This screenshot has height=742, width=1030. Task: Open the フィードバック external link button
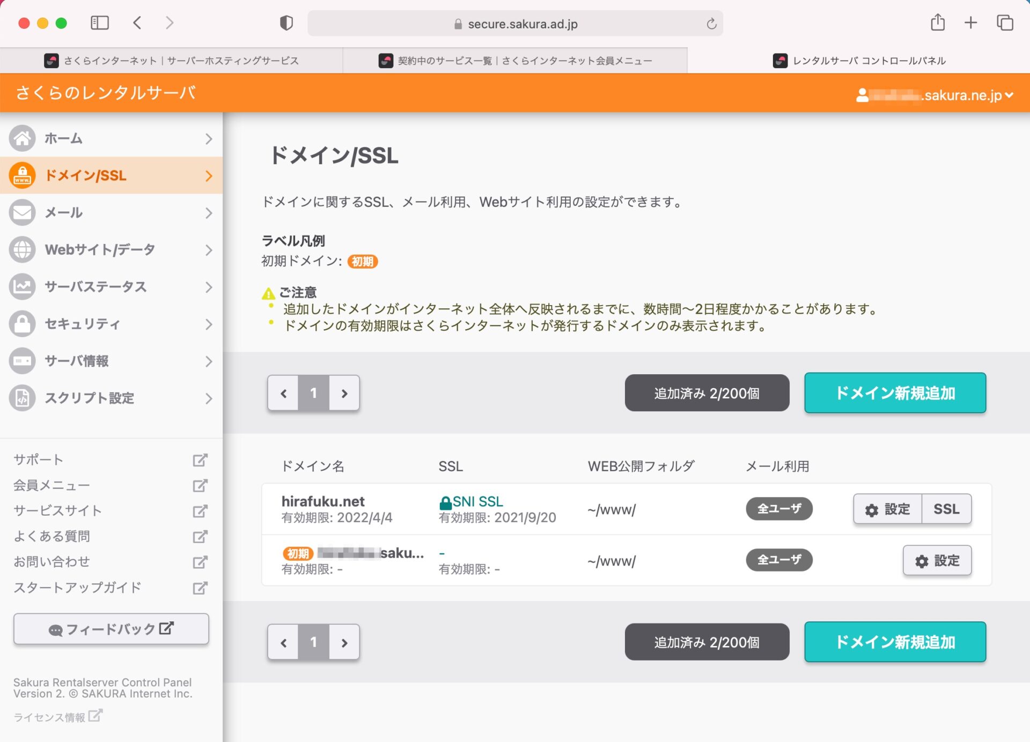click(x=111, y=629)
